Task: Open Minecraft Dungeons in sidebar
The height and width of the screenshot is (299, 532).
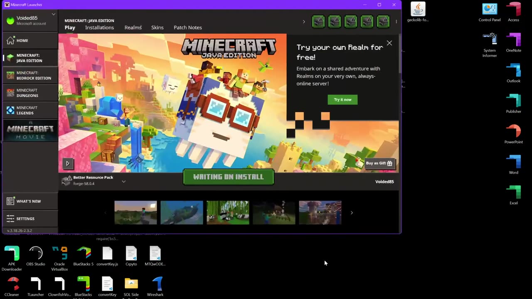Action: pos(30,93)
